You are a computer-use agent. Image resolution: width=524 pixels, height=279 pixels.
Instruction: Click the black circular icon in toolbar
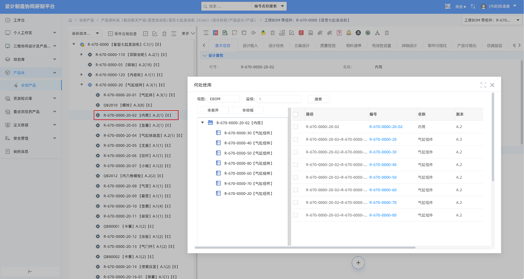358,33
